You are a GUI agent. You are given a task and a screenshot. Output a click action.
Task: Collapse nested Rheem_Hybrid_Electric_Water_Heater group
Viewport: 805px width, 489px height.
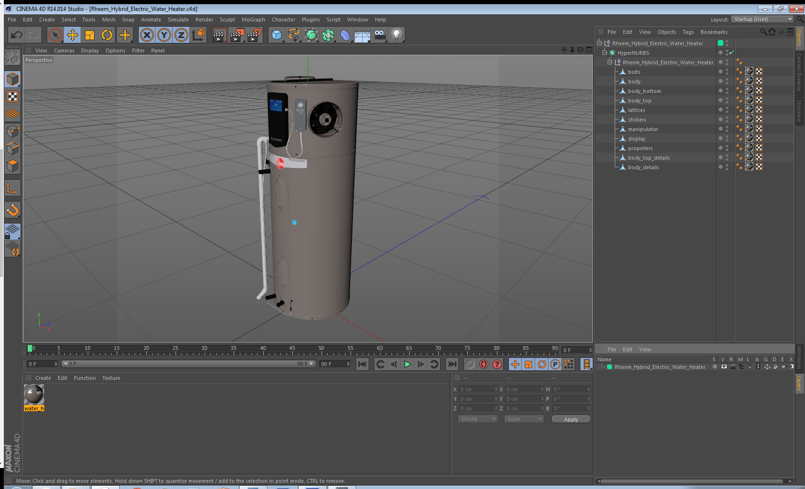[609, 62]
